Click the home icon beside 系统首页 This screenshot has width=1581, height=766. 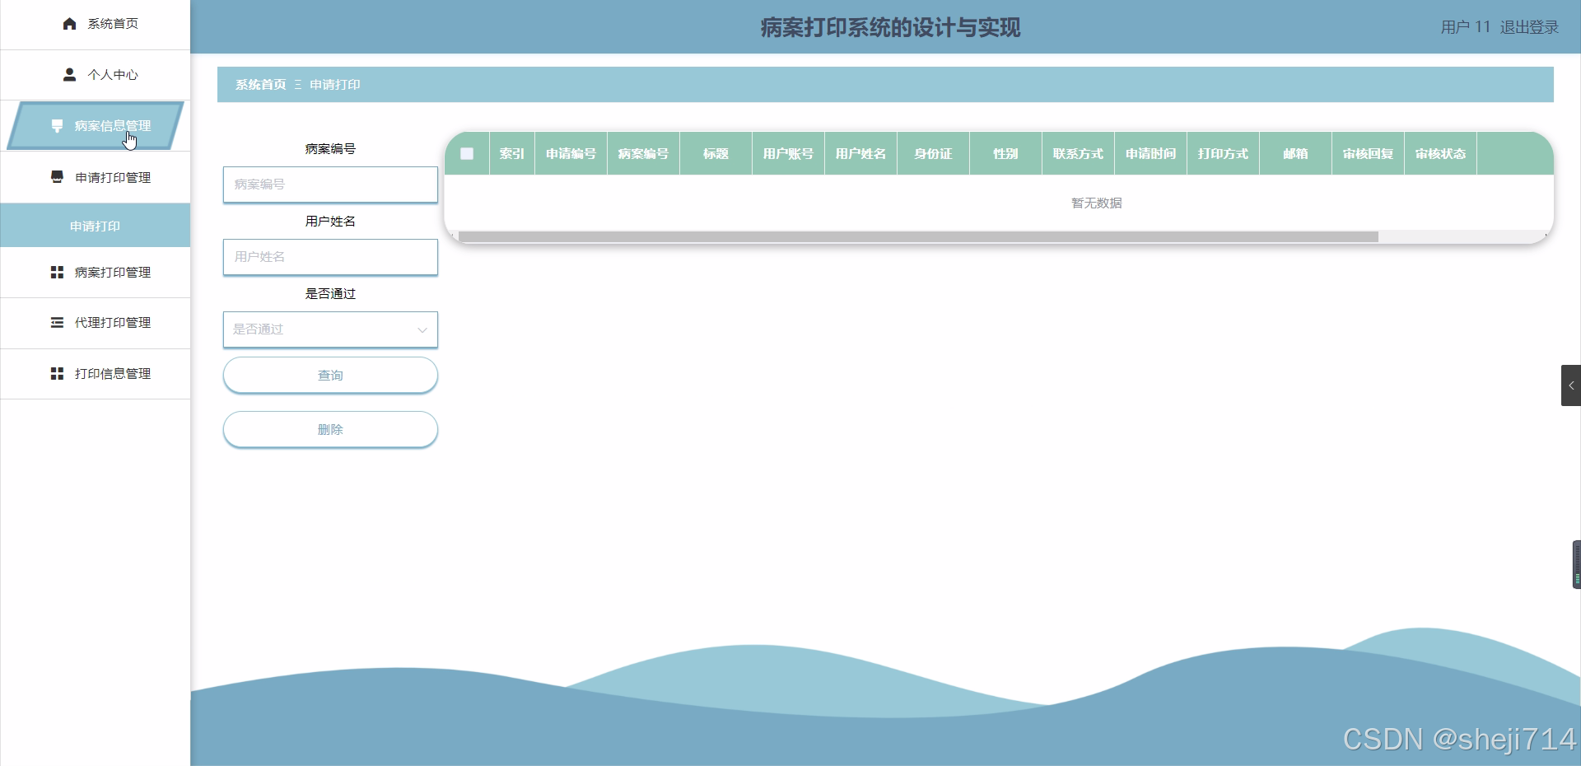coord(69,24)
